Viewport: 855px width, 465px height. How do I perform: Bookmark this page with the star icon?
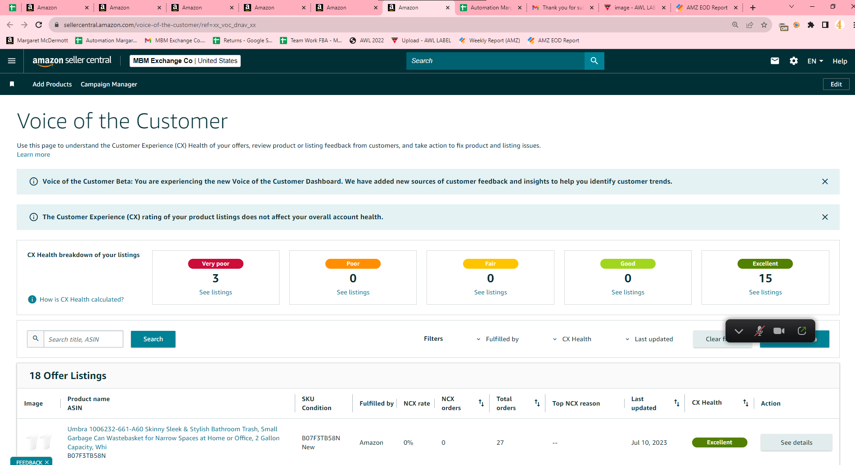point(764,25)
